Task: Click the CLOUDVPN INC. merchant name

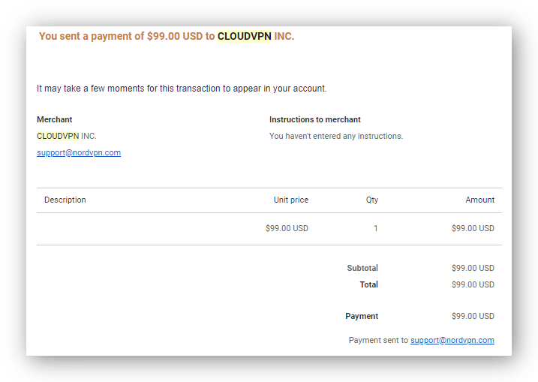Action: (67, 137)
